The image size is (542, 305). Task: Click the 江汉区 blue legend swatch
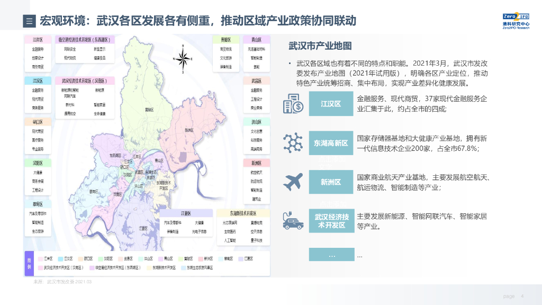tap(60, 258)
